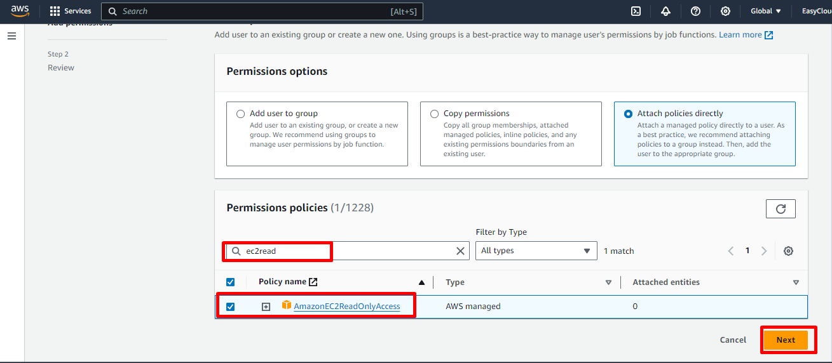
Task: Open the Services grid menu
Action: tap(55, 11)
